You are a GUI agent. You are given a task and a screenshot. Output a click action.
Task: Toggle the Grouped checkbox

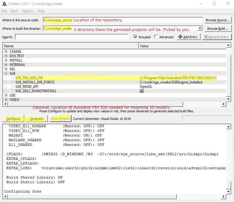point(135,37)
